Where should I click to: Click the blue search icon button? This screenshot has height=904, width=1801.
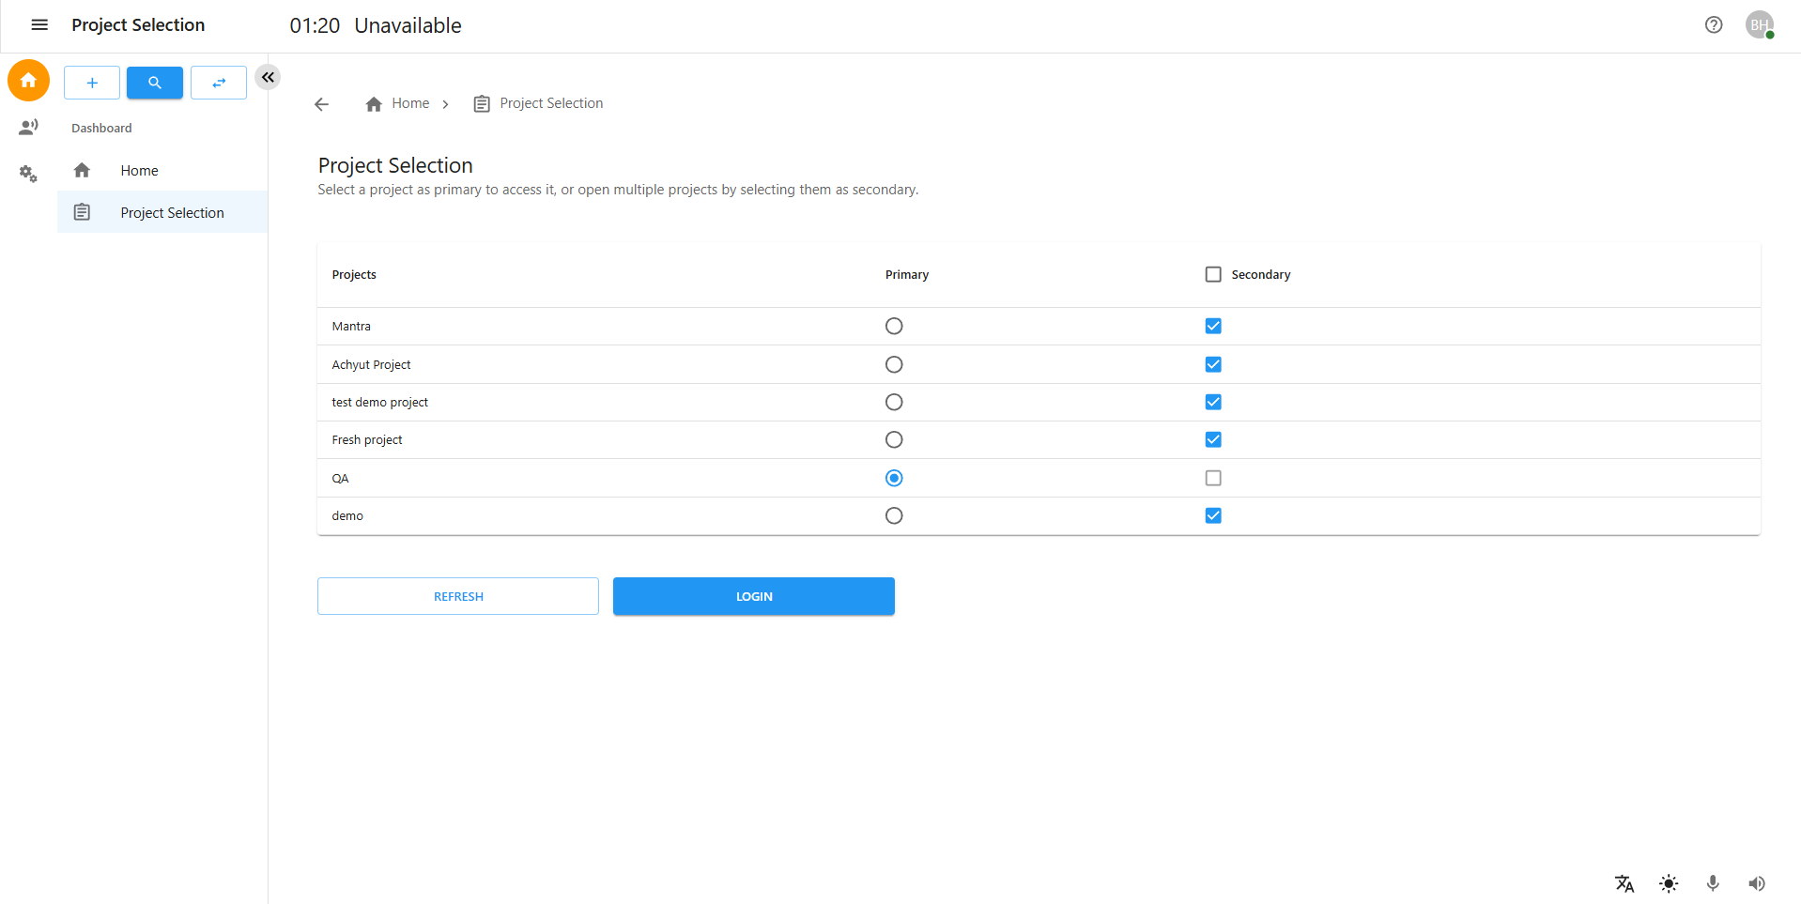click(x=155, y=83)
